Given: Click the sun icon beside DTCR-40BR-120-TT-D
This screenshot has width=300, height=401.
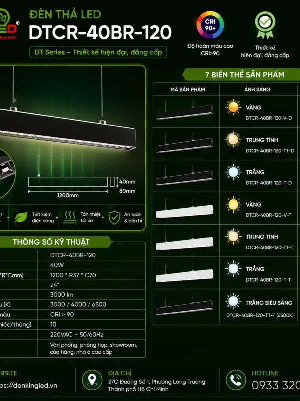Looking at the screenshot, I should point(233,140).
